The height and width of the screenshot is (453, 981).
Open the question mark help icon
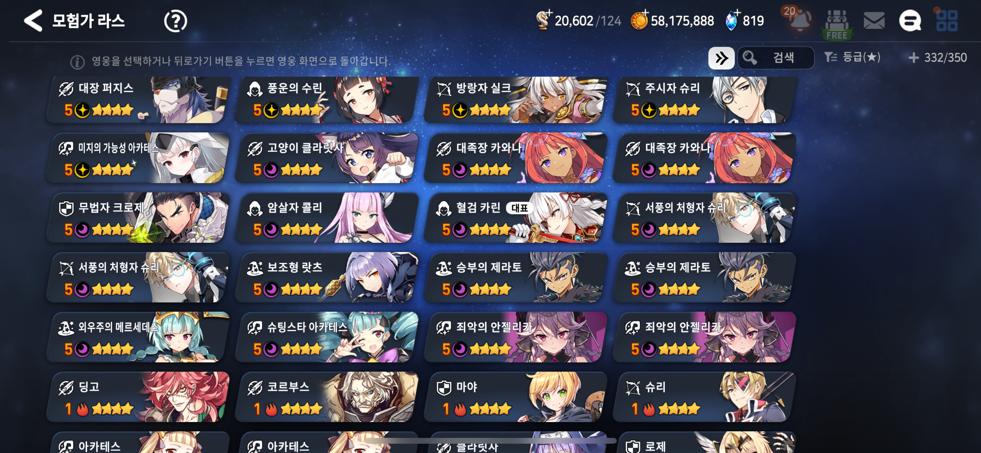[176, 21]
